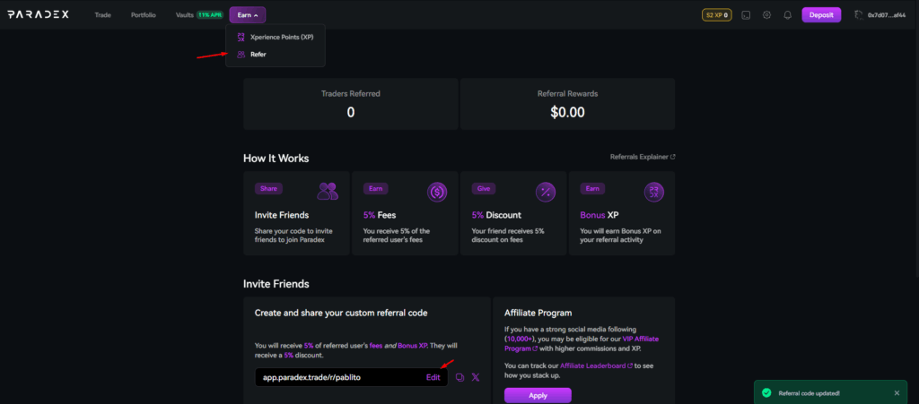Click the Referral Rewards $0.00 value
This screenshot has width=919, height=404.
click(567, 112)
